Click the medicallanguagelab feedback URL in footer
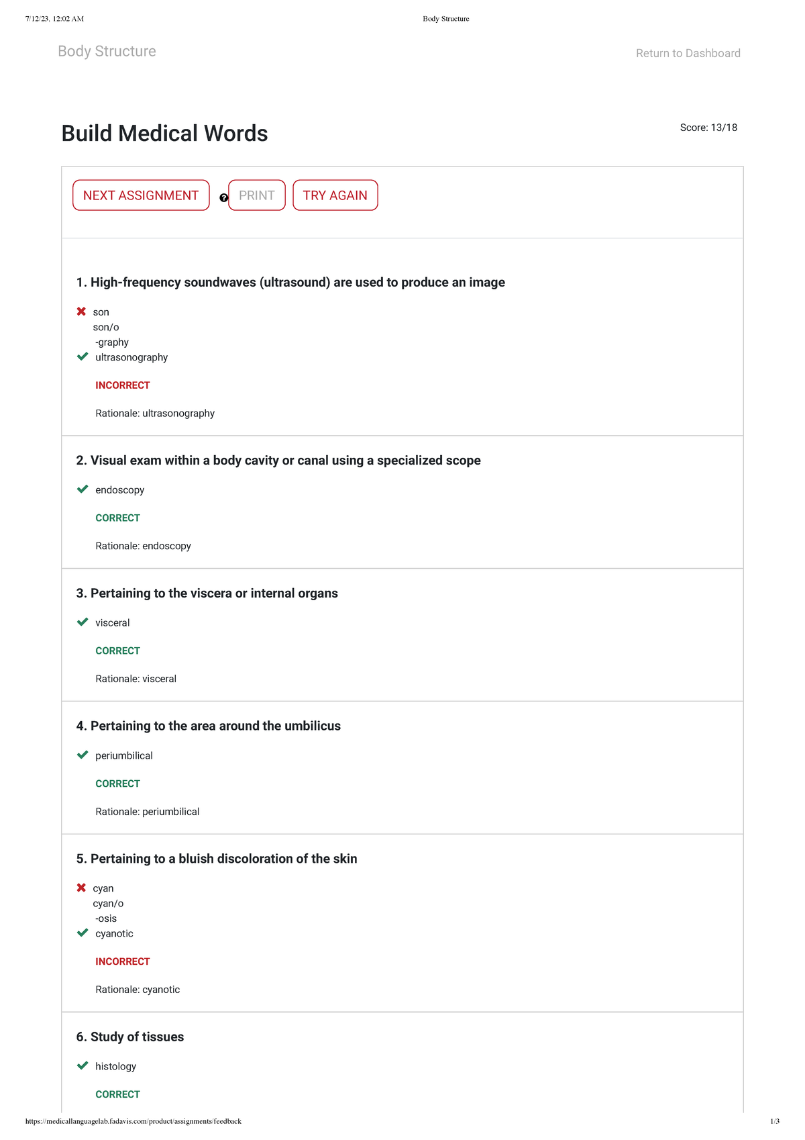Viewport: 805px width, 1140px height. 133,1121
